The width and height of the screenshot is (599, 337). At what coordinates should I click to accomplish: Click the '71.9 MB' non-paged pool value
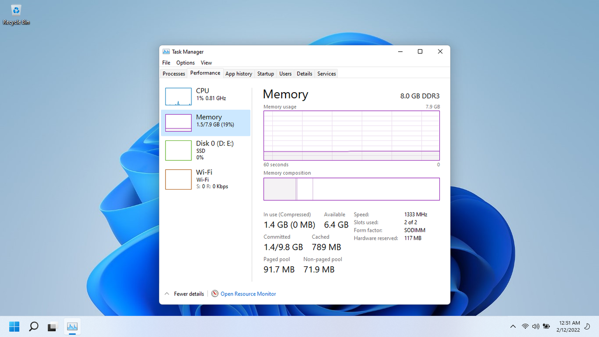pos(319,270)
